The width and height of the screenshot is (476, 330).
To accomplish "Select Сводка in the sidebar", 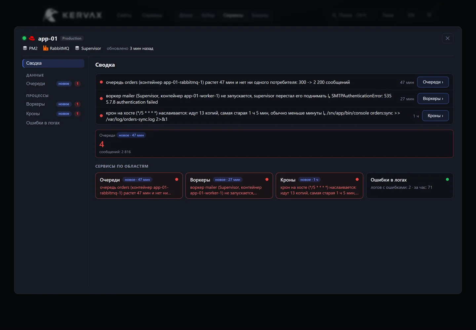I will pyautogui.click(x=53, y=63).
